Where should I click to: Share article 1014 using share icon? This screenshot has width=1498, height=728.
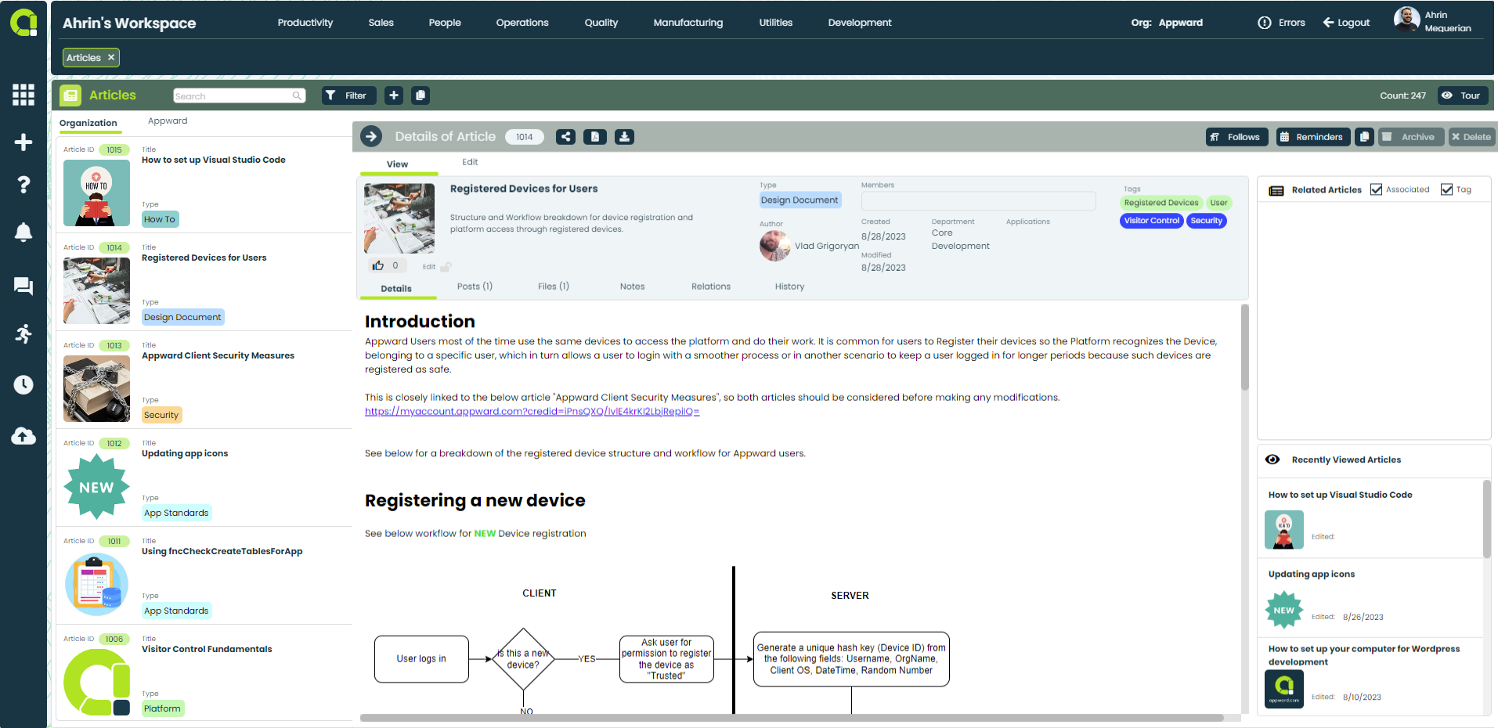pyautogui.click(x=566, y=137)
